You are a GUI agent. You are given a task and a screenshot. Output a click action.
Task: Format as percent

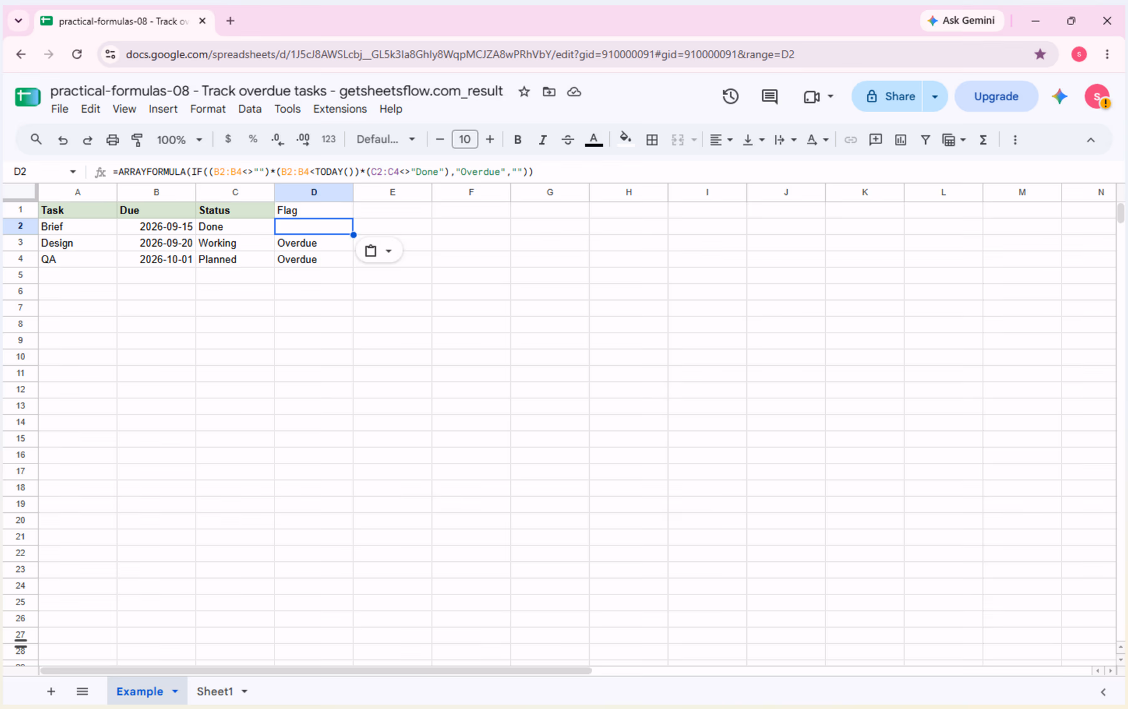(x=253, y=139)
